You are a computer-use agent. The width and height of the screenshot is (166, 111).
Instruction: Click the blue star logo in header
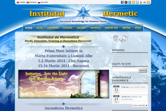coord(83,12)
